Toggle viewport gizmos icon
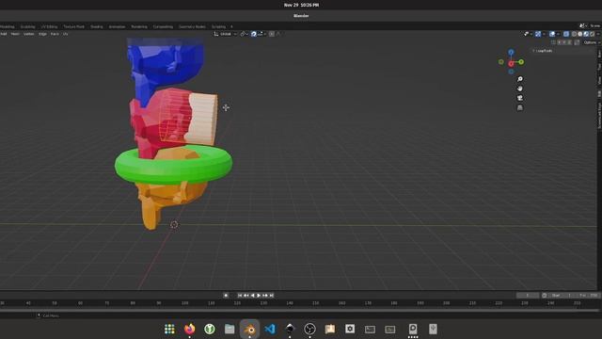The width and height of the screenshot is (602, 339). pos(538,34)
